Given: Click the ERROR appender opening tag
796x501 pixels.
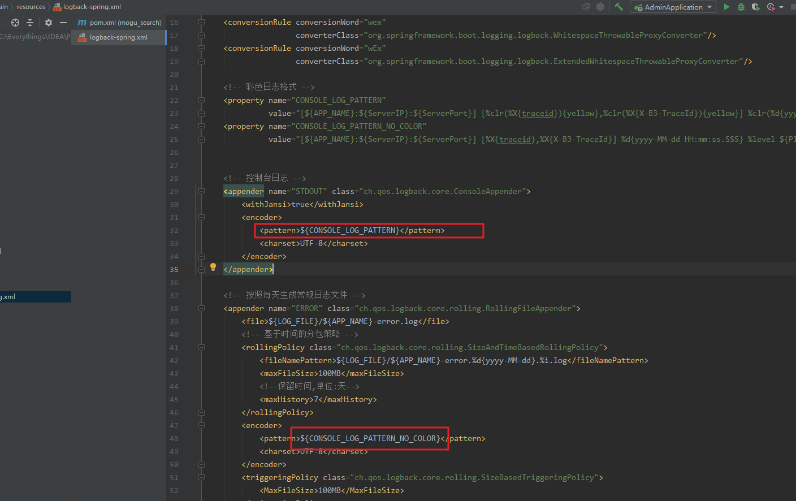Looking at the screenshot, I should (x=402, y=309).
